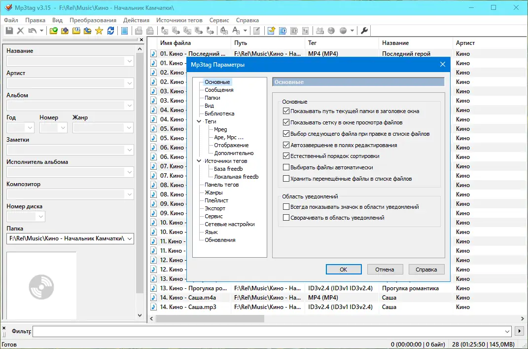528x349 pixels.
Task: Click into the Фильтр input field
Action: click(268, 331)
